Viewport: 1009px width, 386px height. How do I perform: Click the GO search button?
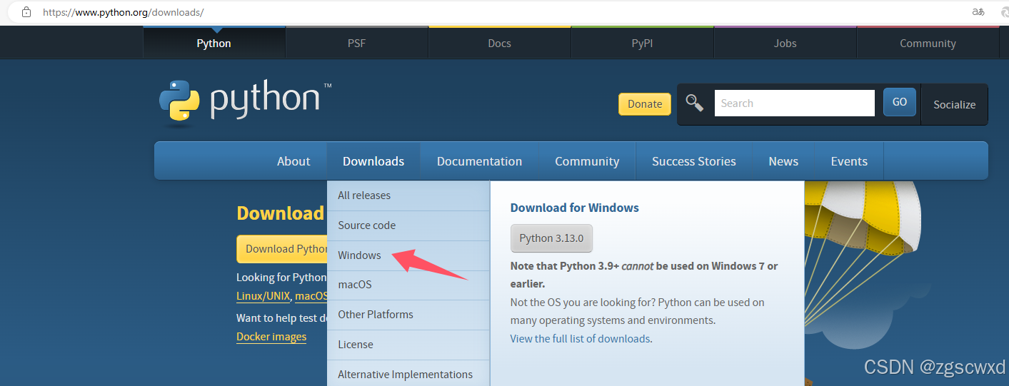900,102
